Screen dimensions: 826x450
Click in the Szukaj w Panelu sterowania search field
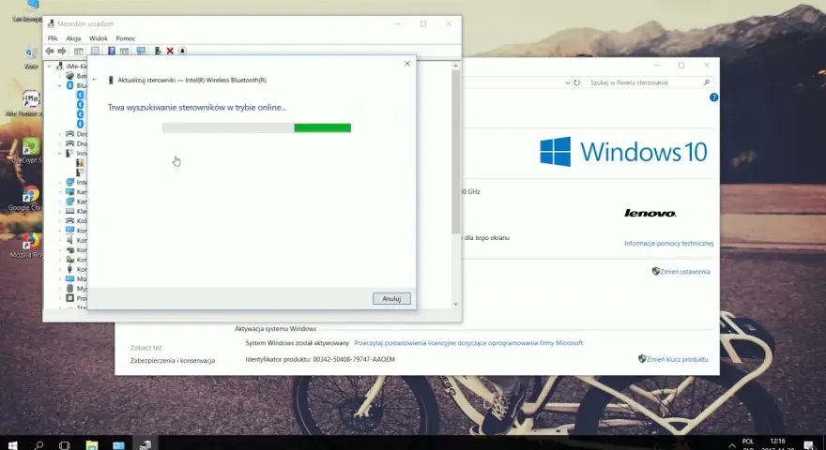pyautogui.click(x=646, y=82)
